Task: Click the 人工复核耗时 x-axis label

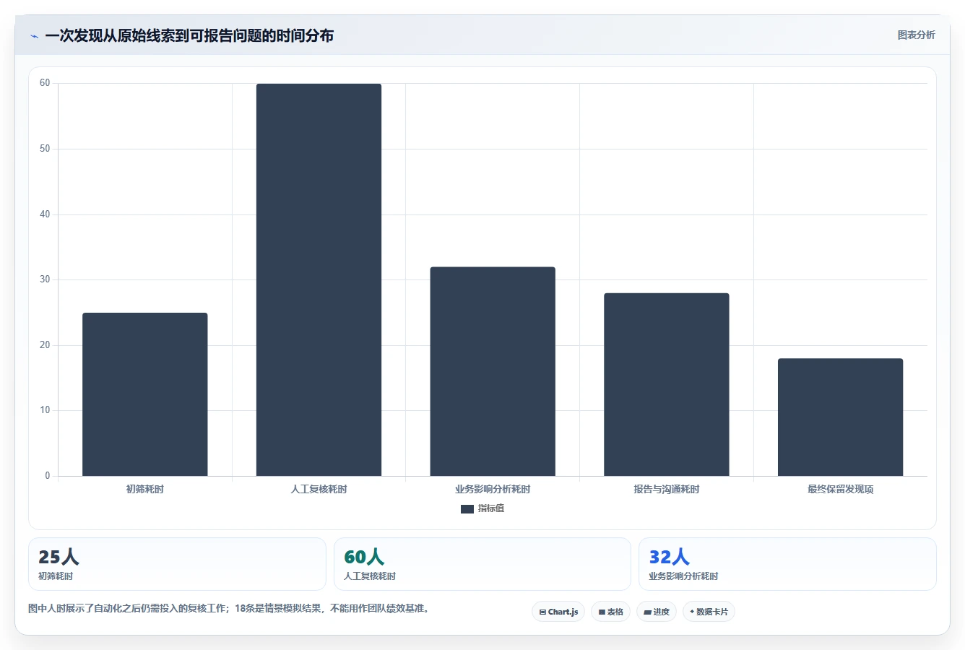Action: pyautogui.click(x=319, y=489)
